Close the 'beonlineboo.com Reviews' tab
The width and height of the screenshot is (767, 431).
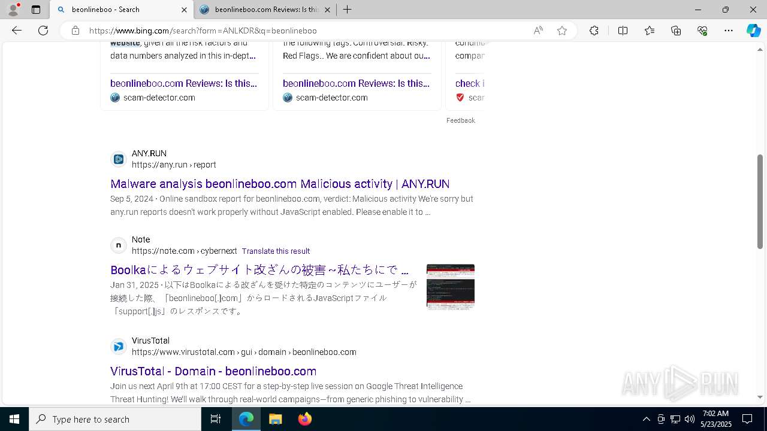pos(327,10)
